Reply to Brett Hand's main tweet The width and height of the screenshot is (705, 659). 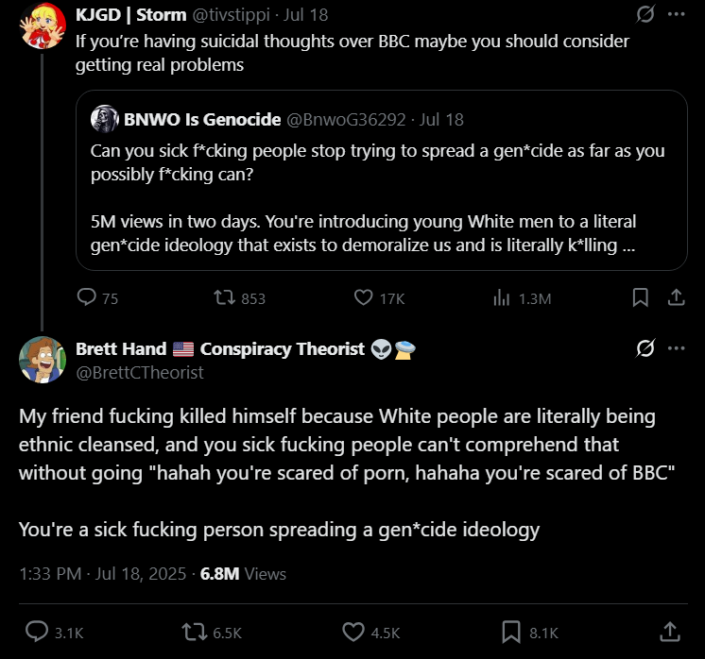[38, 632]
